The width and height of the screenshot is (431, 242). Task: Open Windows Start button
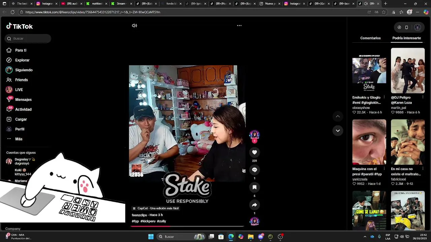pos(151,237)
